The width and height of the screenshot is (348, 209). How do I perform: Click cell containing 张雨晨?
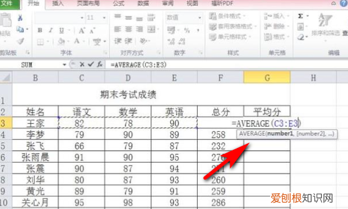35,157
